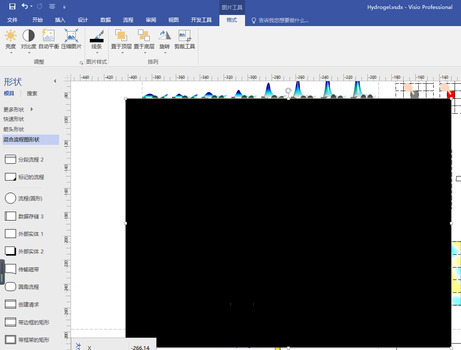Select the 带边框的矩形 shape

click(x=27, y=322)
